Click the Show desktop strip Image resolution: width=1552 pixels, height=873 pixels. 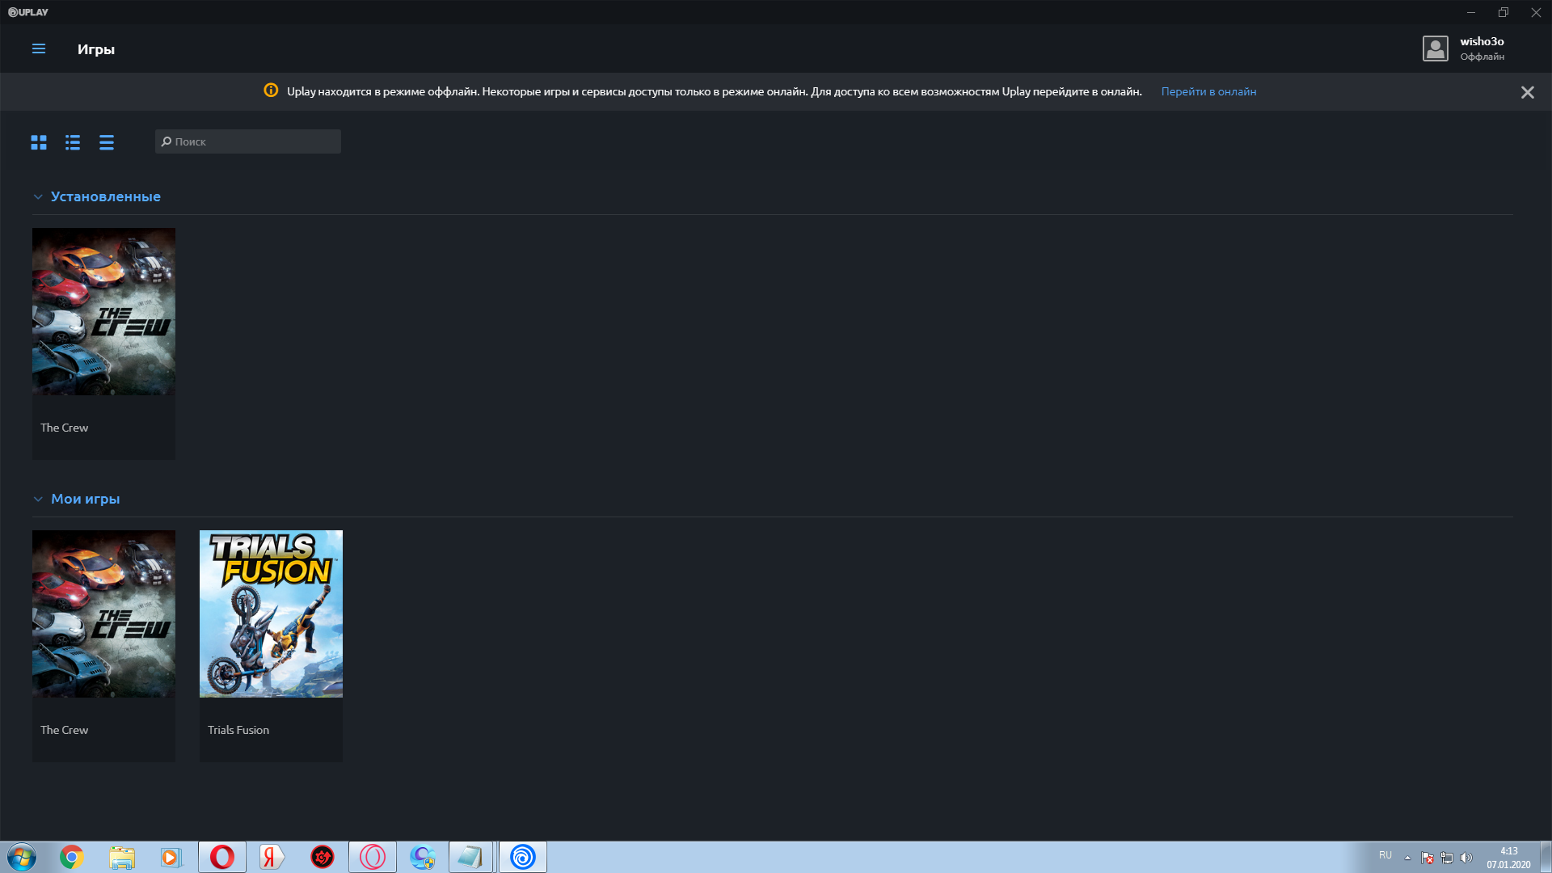(1546, 857)
